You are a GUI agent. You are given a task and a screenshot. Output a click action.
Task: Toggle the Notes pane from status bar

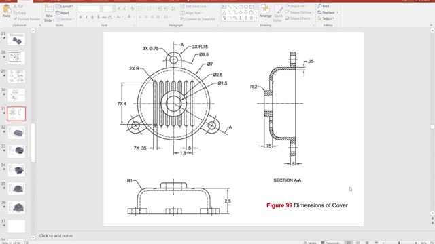(x=311, y=243)
